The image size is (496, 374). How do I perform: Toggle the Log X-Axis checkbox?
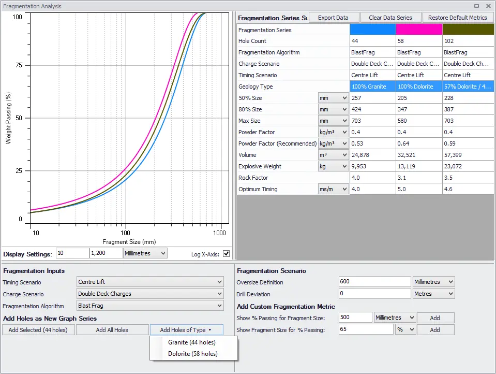click(x=227, y=253)
